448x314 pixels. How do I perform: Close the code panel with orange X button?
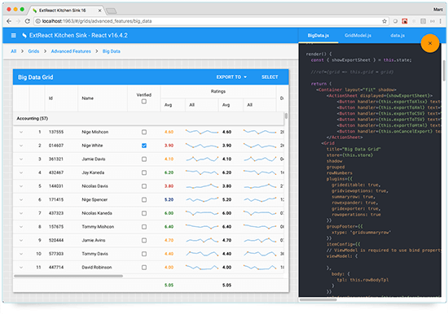tap(430, 43)
